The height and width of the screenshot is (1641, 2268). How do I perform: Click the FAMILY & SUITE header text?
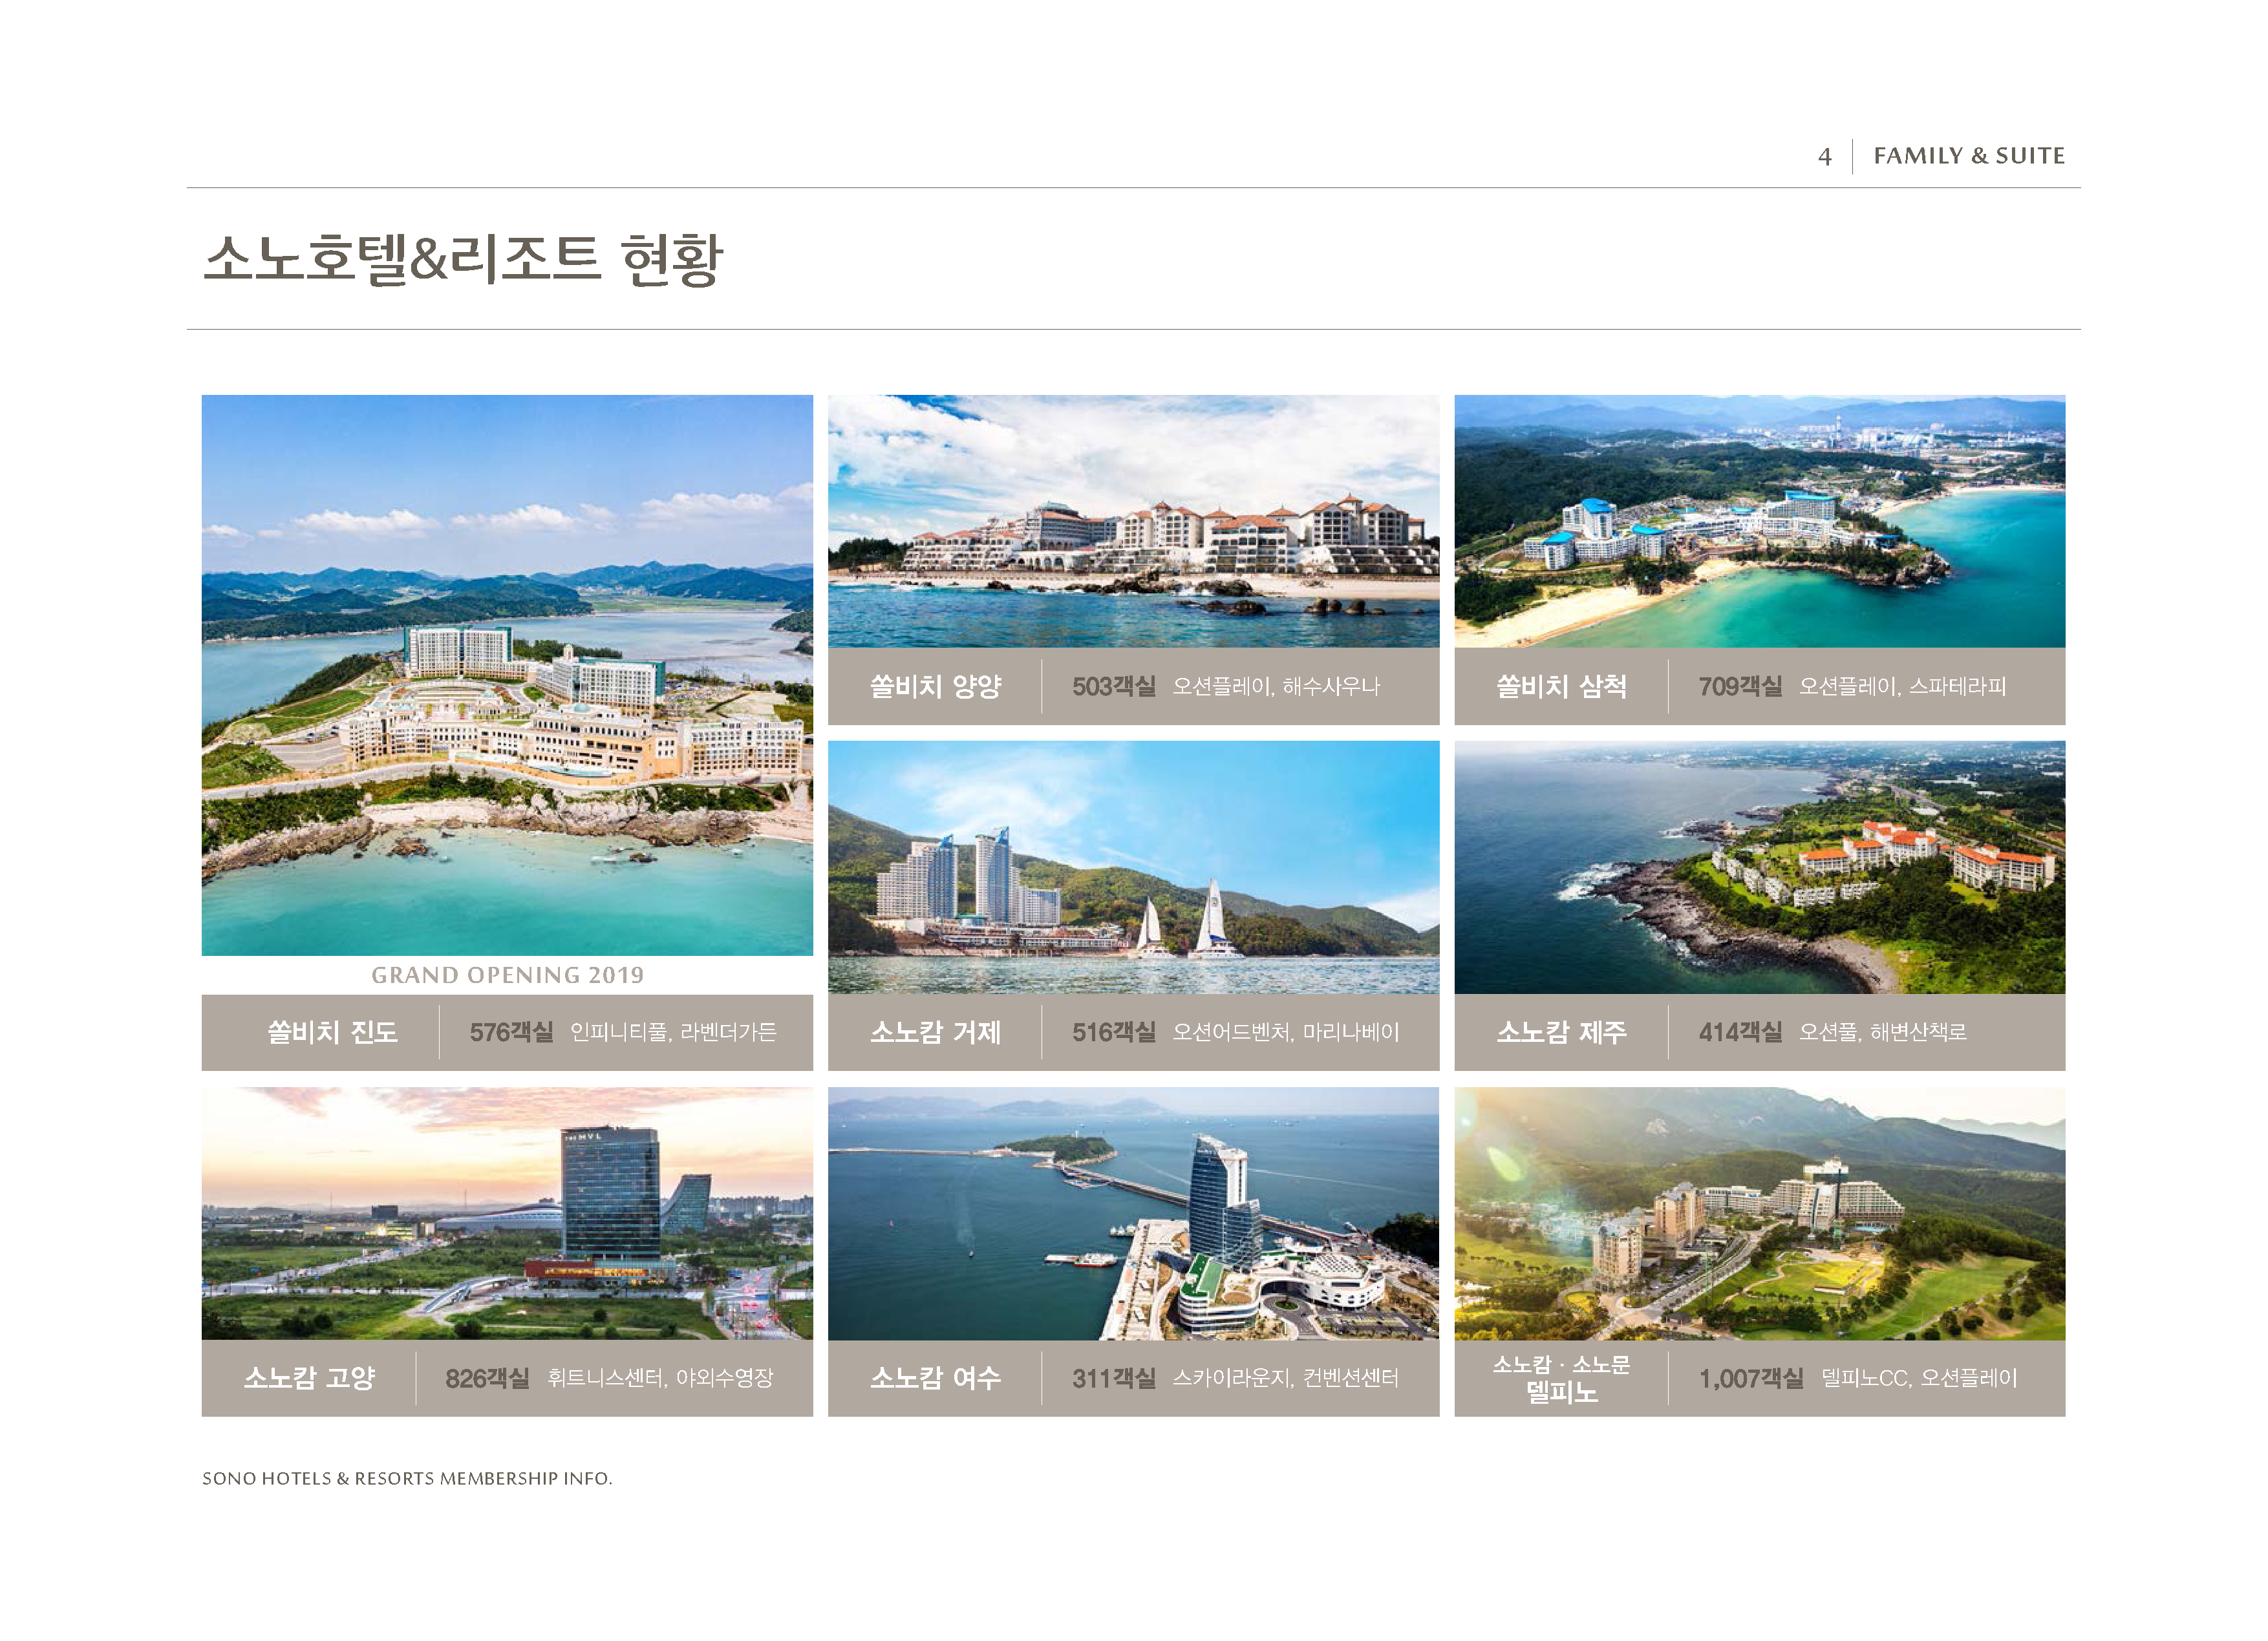[x=1969, y=156]
